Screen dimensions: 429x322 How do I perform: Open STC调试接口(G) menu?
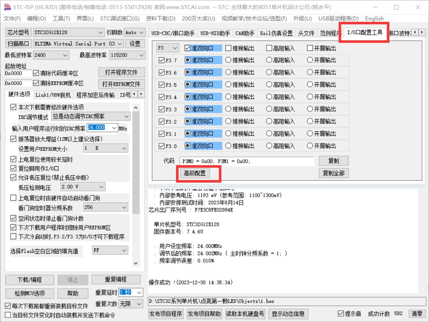point(119,19)
